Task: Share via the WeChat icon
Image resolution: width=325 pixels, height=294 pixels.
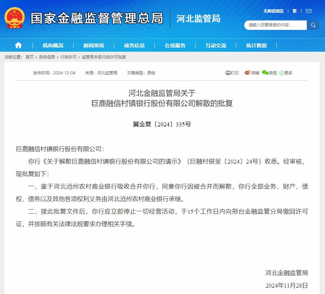Action: pos(265,73)
